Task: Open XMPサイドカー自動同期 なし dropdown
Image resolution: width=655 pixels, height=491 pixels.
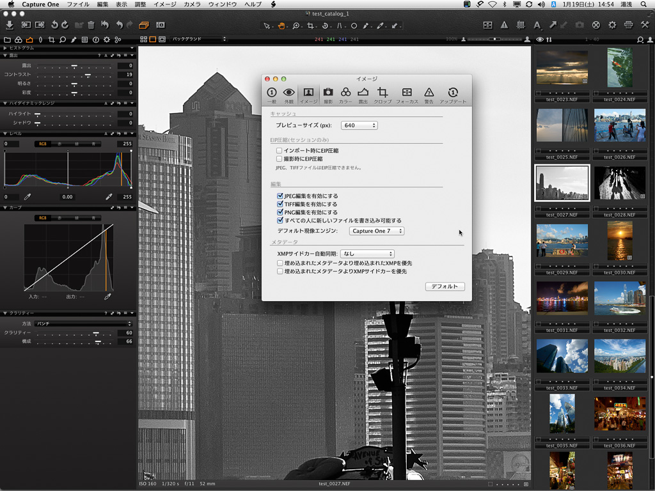Action: click(x=367, y=254)
